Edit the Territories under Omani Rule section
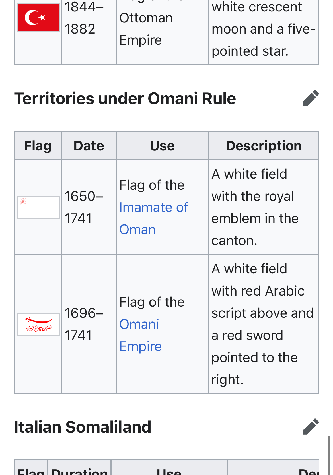 311,98
